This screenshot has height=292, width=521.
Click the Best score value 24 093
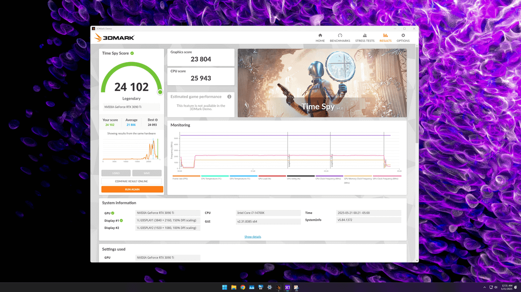click(152, 125)
